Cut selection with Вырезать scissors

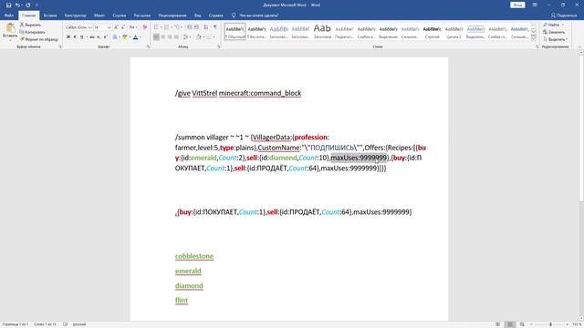coord(30,25)
